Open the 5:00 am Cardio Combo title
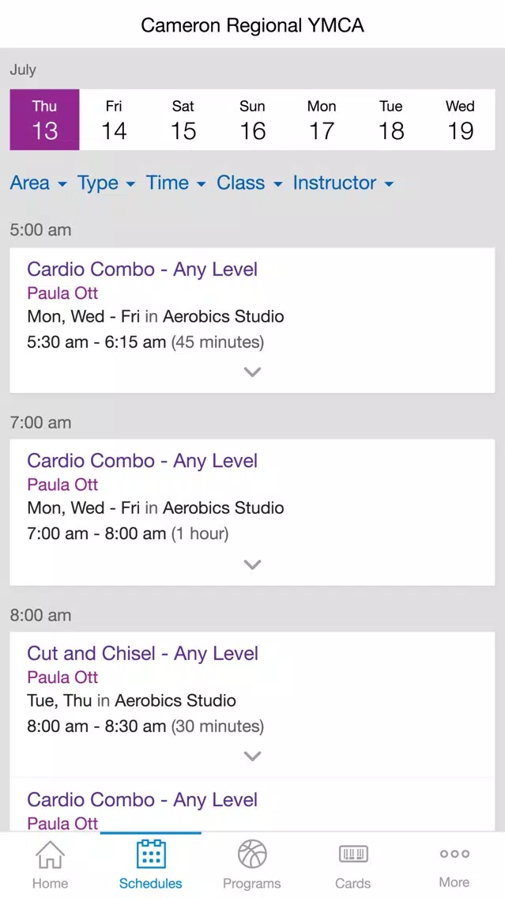 142,270
